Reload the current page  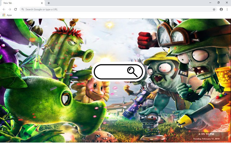click(x=16, y=9)
